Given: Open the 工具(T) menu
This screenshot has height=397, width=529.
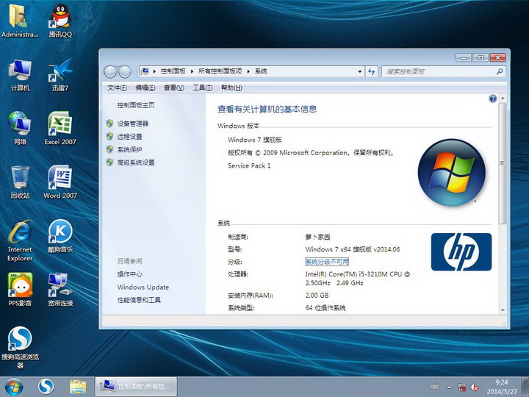Looking at the screenshot, I should [x=202, y=87].
